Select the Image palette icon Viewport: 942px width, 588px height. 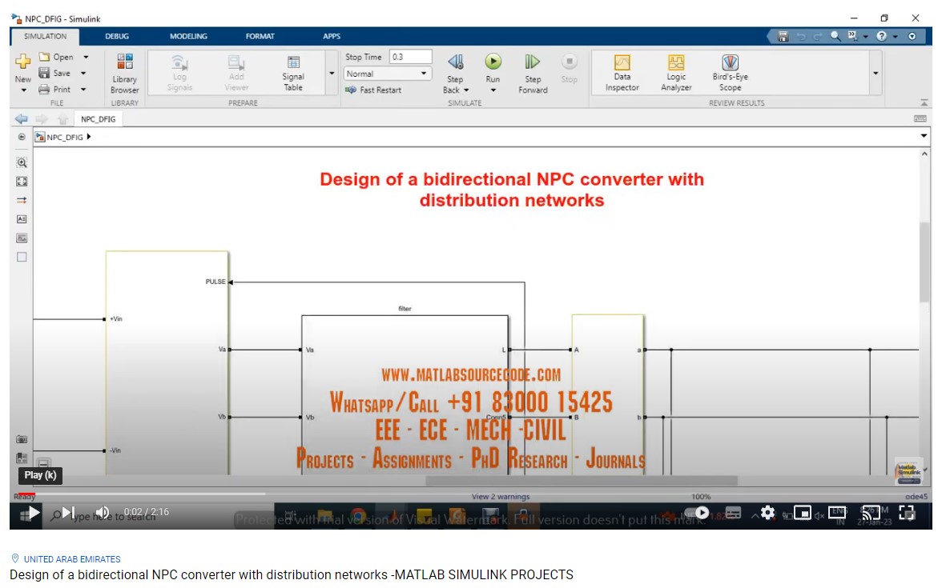click(x=22, y=238)
